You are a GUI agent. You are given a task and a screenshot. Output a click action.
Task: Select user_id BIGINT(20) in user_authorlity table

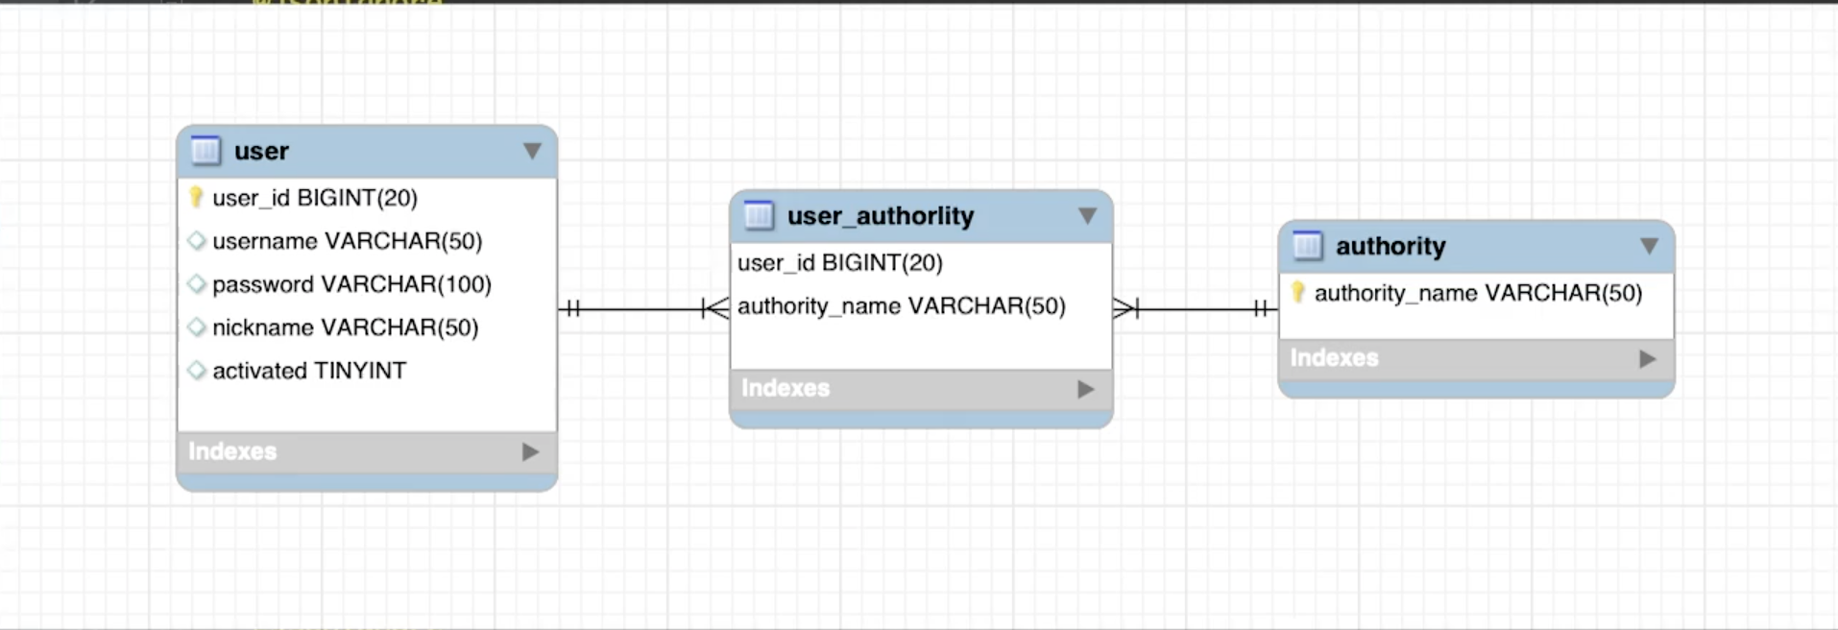click(x=840, y=263)
